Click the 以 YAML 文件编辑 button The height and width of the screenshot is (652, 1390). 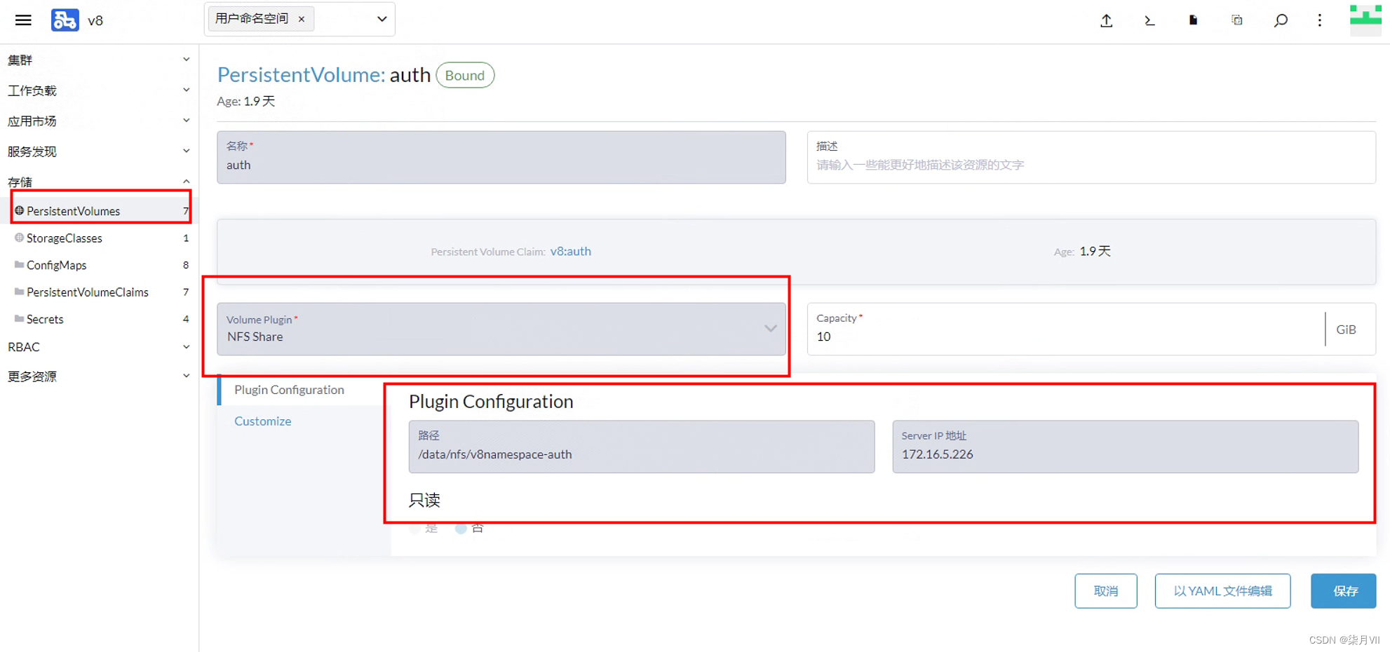click(1222, 591)
